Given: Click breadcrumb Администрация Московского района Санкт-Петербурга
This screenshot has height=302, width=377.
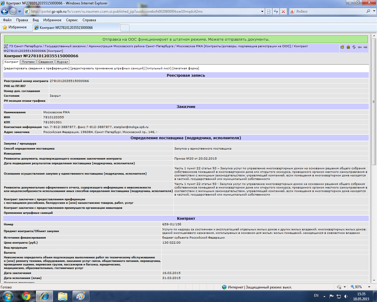Looking at the screenshot, I should (131, 46).
